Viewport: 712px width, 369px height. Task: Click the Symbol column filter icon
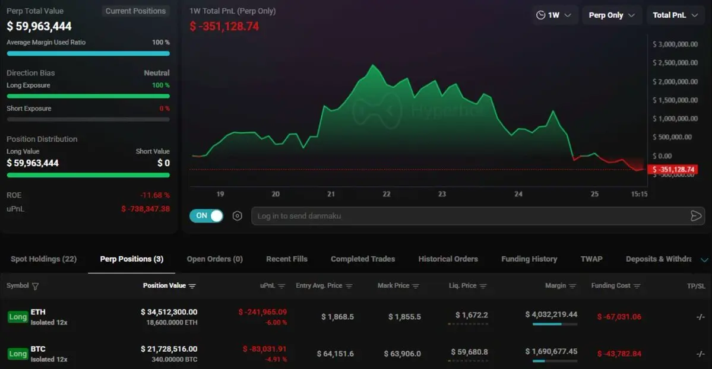(x=35, y=286)
